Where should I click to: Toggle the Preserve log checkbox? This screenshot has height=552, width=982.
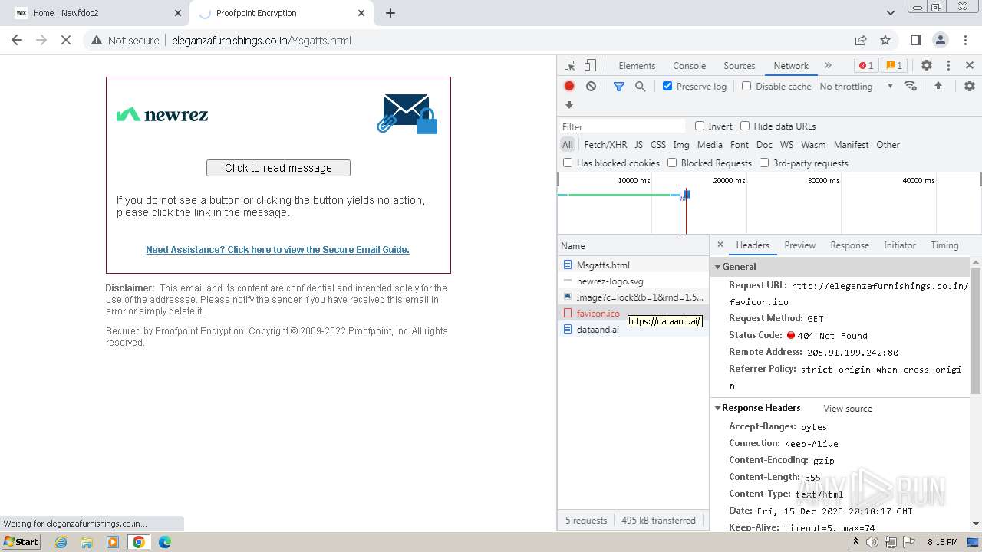tap(667, 87)
